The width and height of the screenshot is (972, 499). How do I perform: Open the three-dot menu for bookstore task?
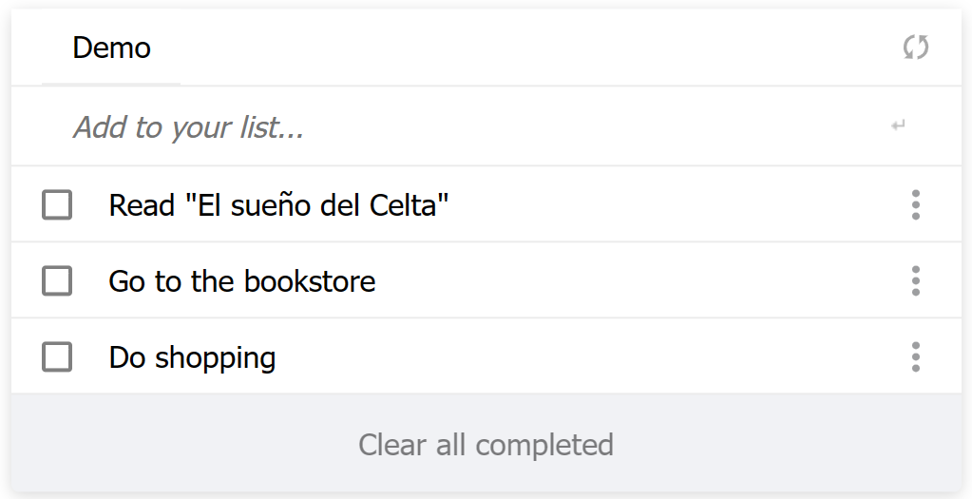[915, 280]
